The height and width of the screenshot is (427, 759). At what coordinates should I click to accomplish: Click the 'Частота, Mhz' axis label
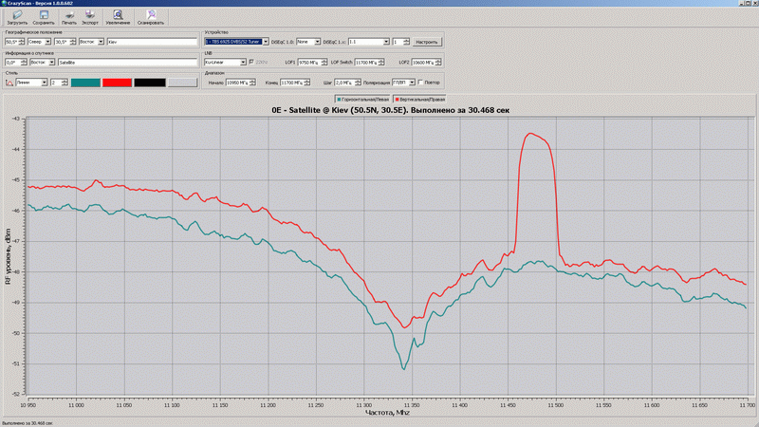[x=387, y=413]
